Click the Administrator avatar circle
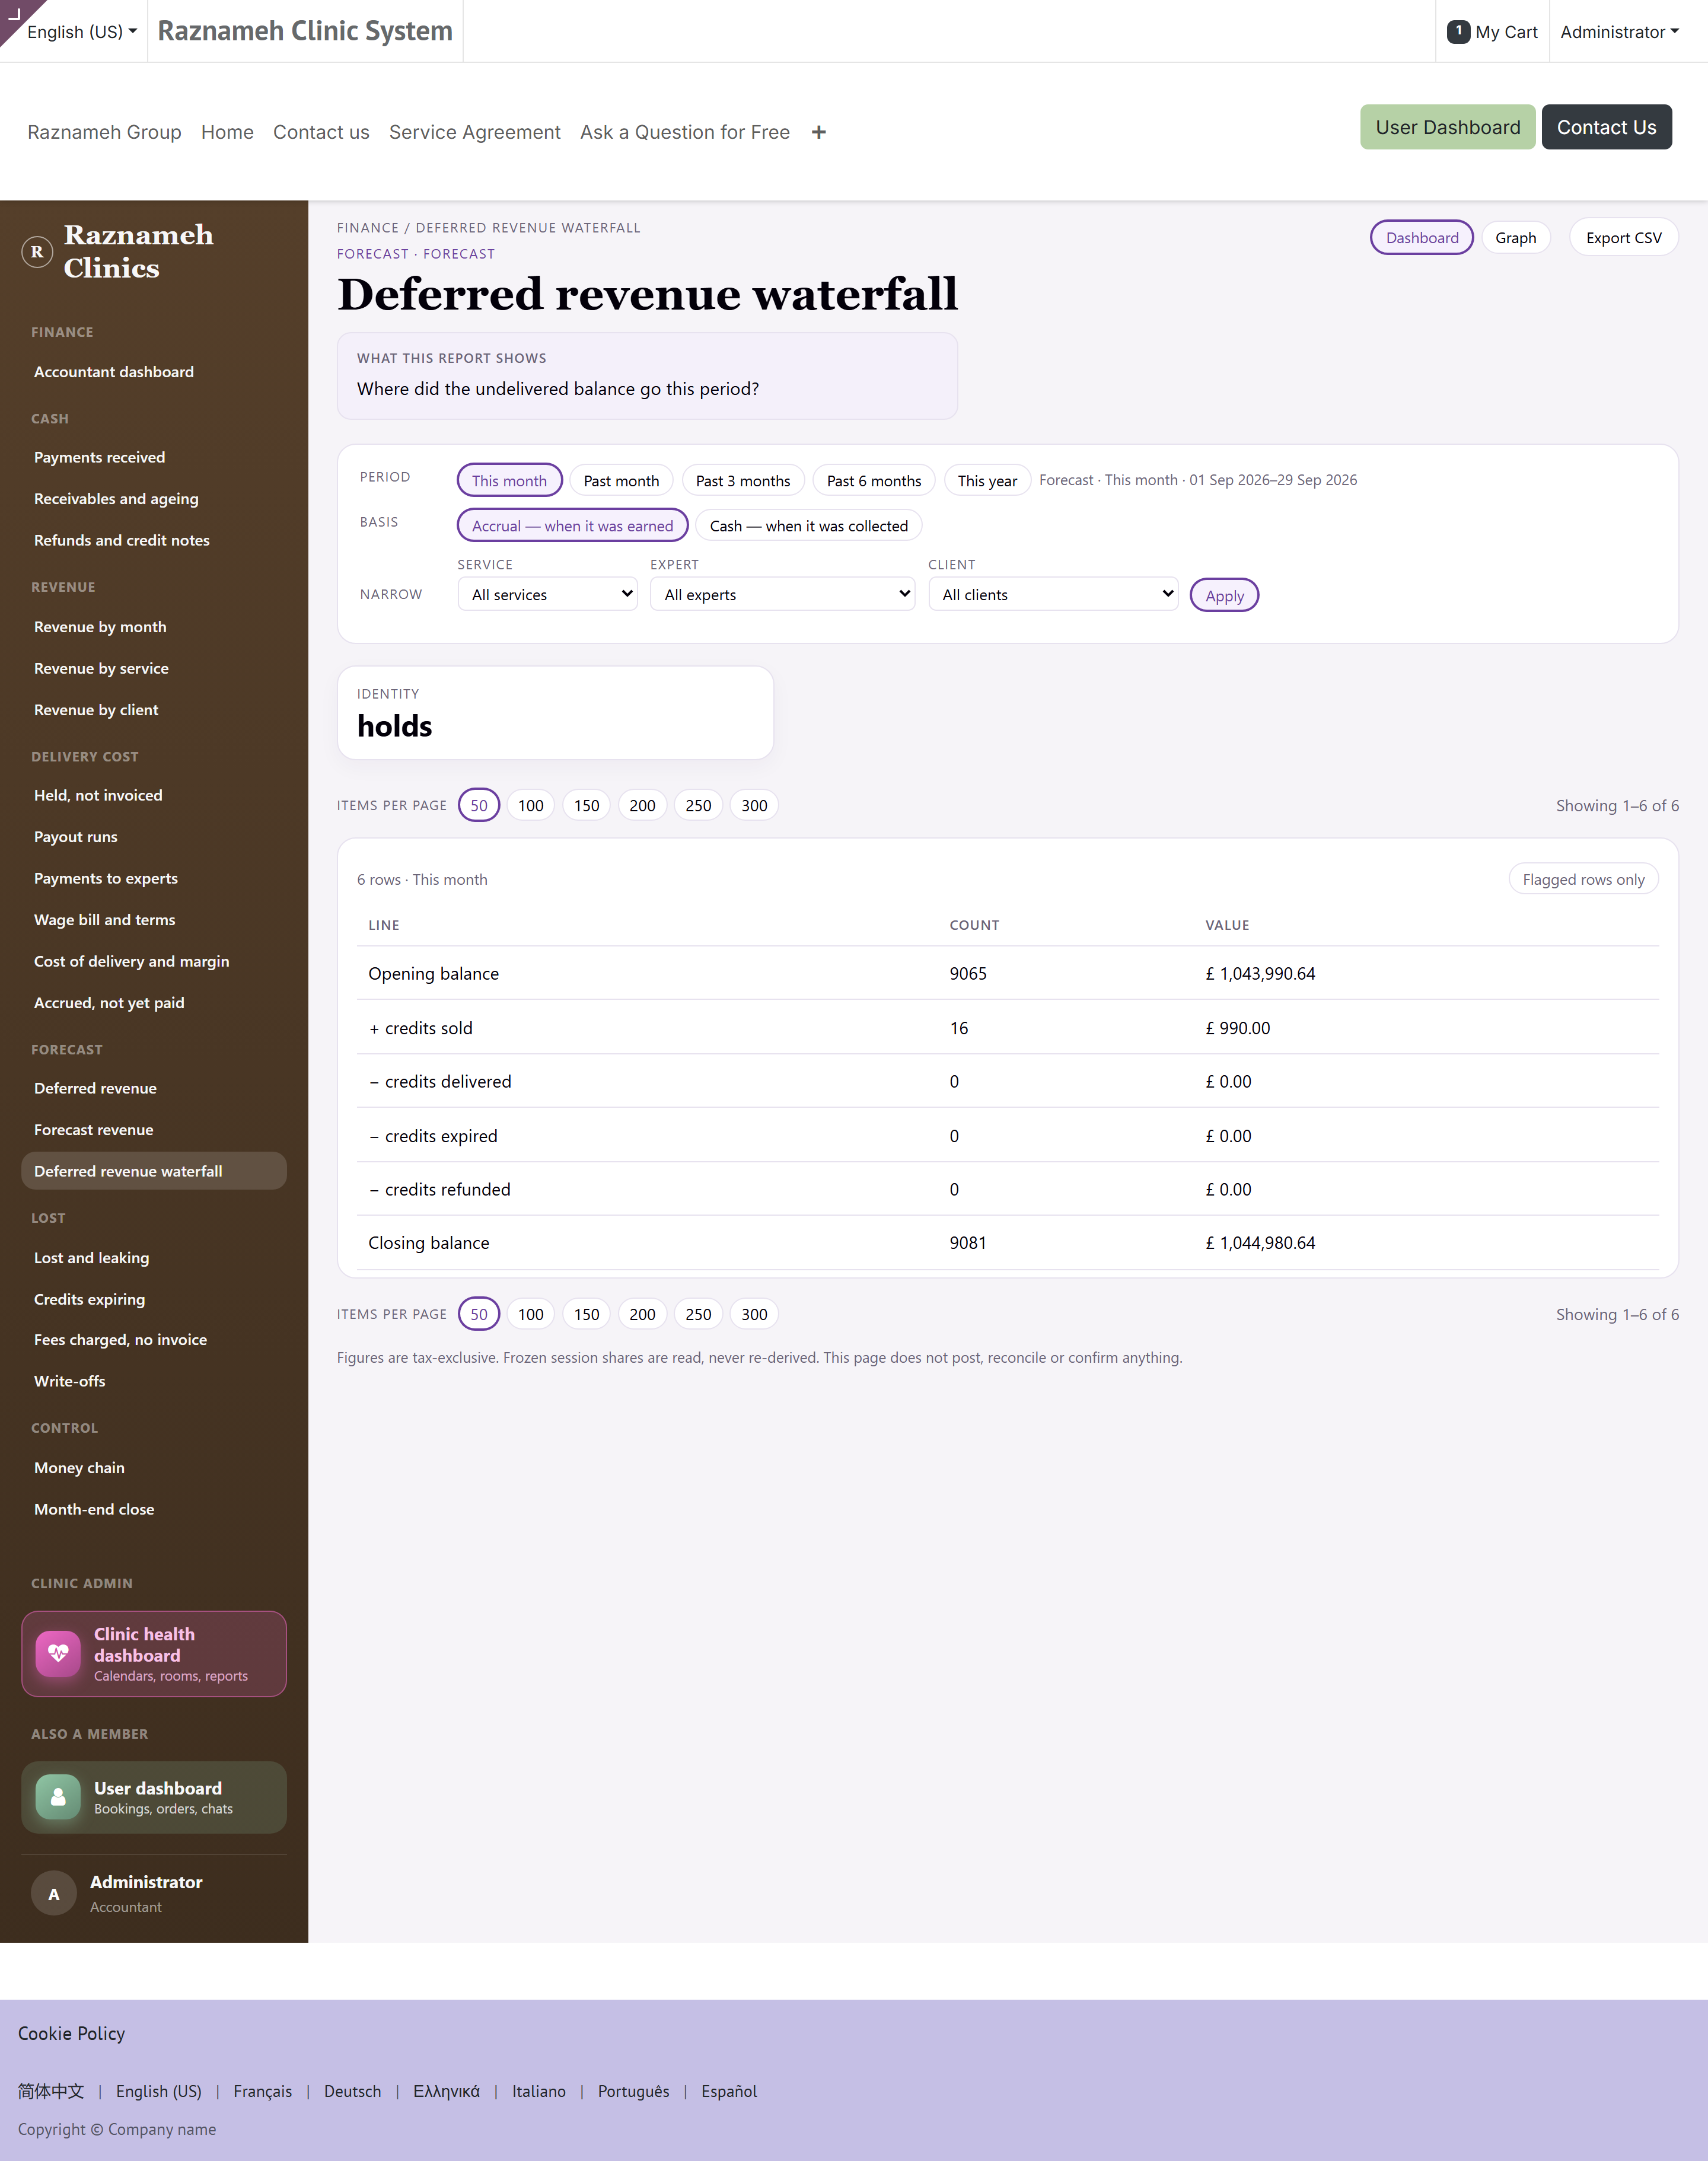1708x2161 pixels. pos(54,1893)
